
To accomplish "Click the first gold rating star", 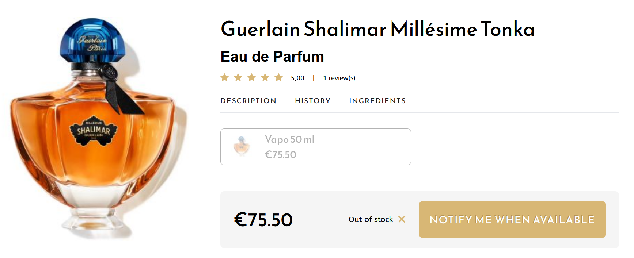I will [x=225, y=77].
